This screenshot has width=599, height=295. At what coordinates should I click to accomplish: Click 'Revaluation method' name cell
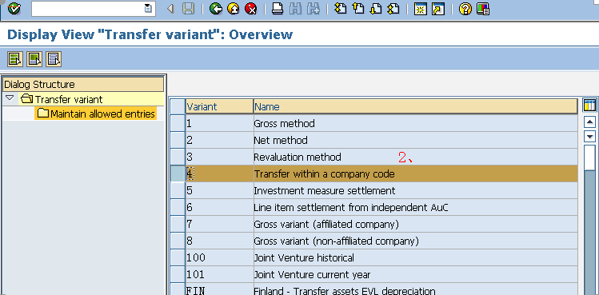[416, 157]
